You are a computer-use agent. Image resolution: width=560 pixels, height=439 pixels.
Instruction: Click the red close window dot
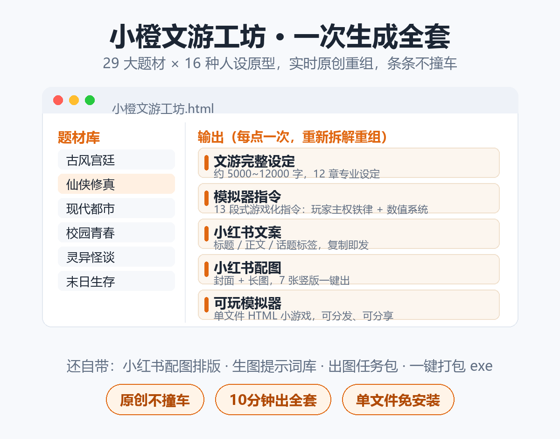[x=58, y=100]
